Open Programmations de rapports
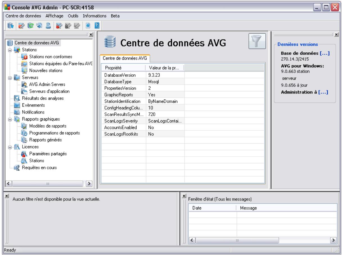 [x=55, y=133]
